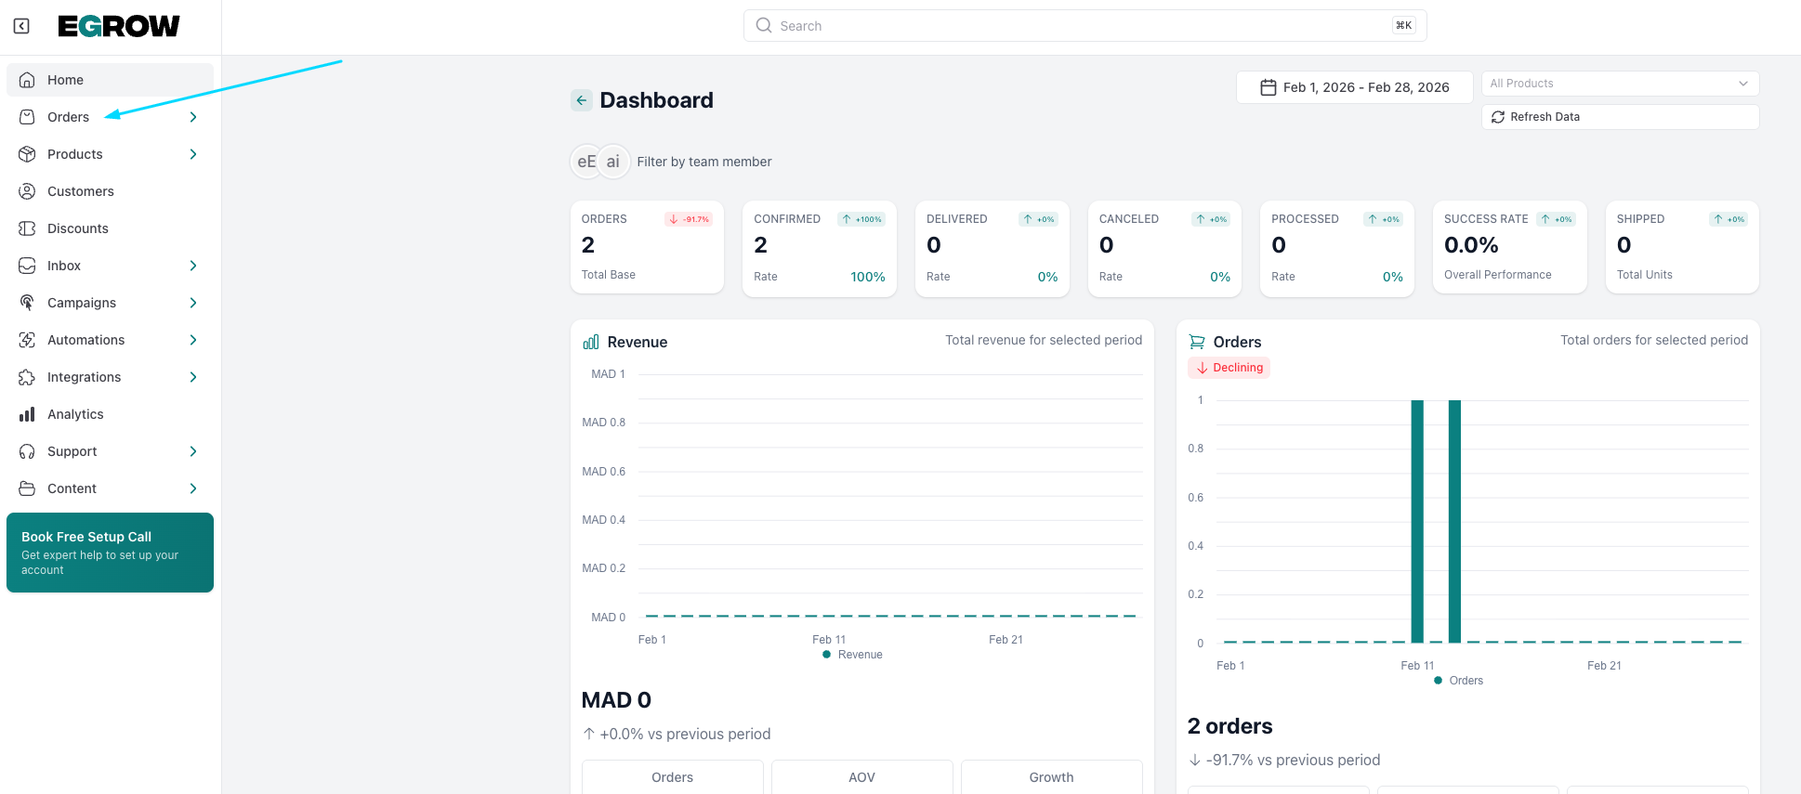Collapse the sidebar with the top-left icon

[x=21, y=26]
